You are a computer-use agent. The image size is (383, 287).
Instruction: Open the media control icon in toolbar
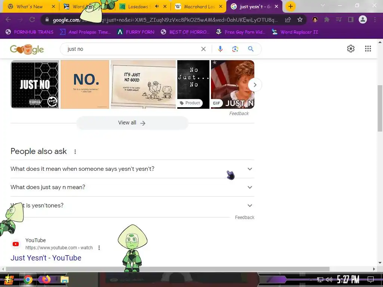[339, 19]
